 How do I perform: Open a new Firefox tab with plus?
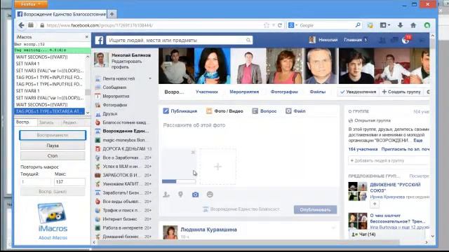pyautogui.click(x=112, y=14)
